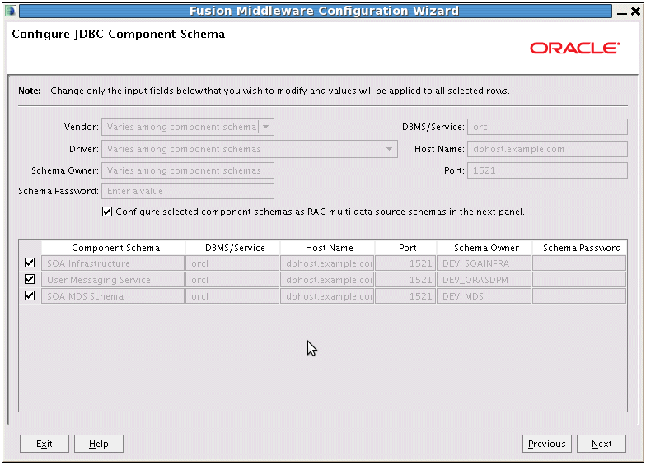
Task: Uncheck the SOA Infrastructure row checkbox
Action: pyautogui.click(x=30, y=263)
